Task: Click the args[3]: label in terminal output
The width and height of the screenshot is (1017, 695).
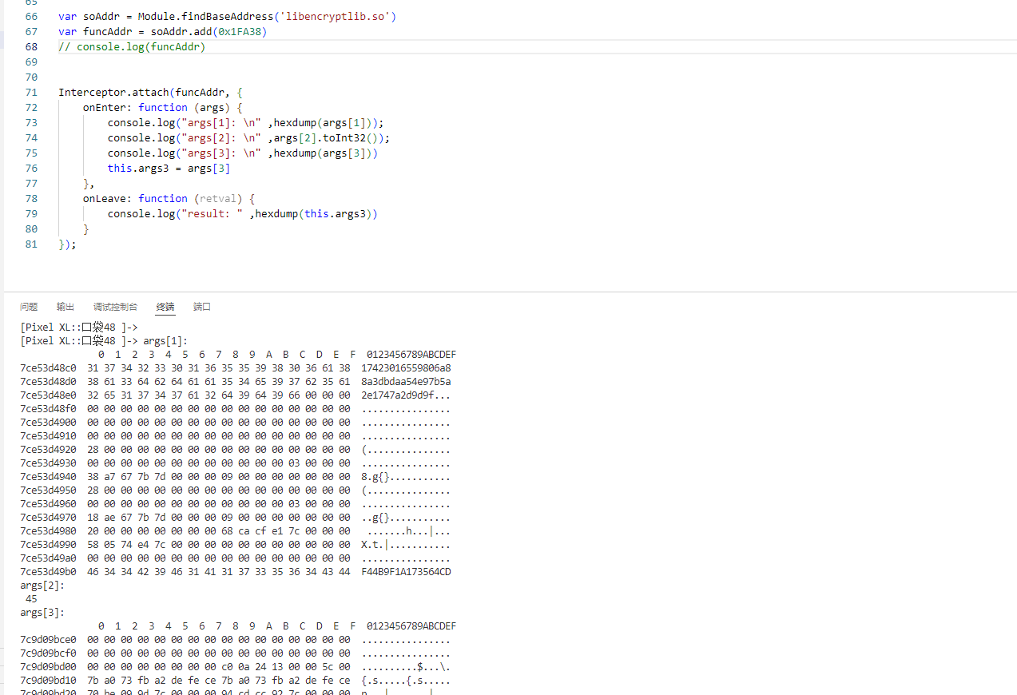Action: click(42, 613)
